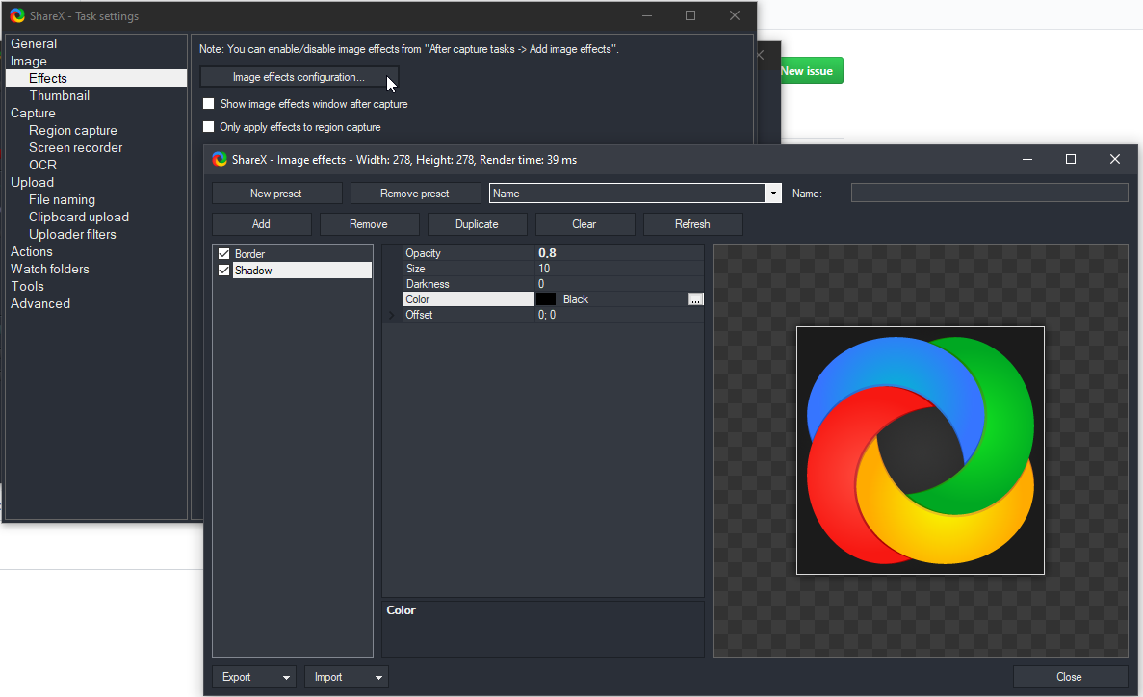
Task: Click the ShareX logo in the Image effects titlebar
Action: coord(220,159)
